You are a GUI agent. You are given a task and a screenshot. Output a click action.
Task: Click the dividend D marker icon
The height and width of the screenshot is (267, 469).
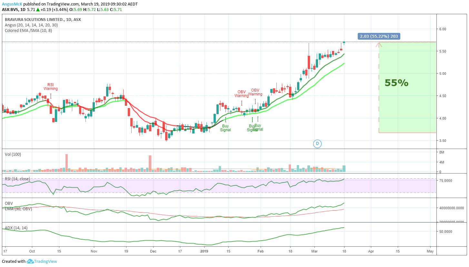pyautogui.click(x=317, y=143)
